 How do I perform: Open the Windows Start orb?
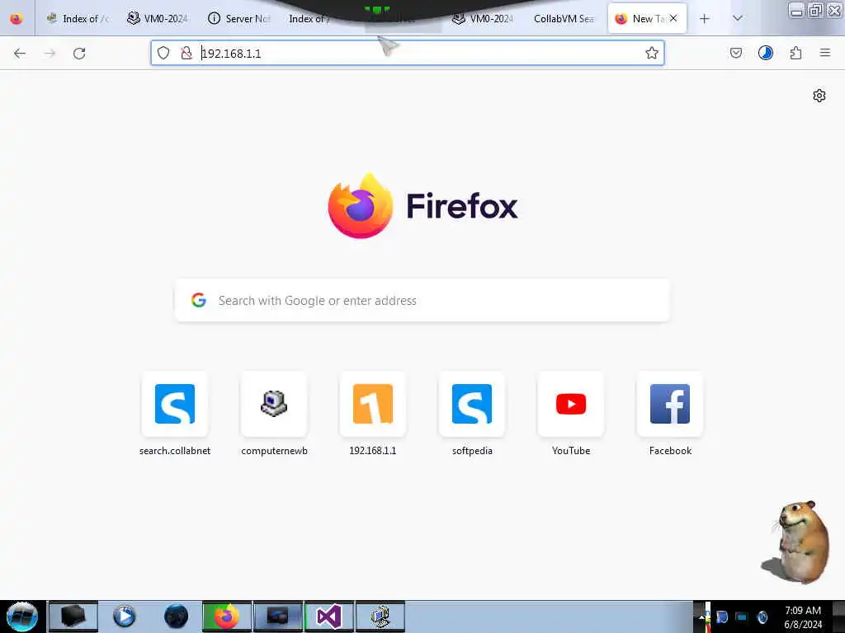coord(22,617)
